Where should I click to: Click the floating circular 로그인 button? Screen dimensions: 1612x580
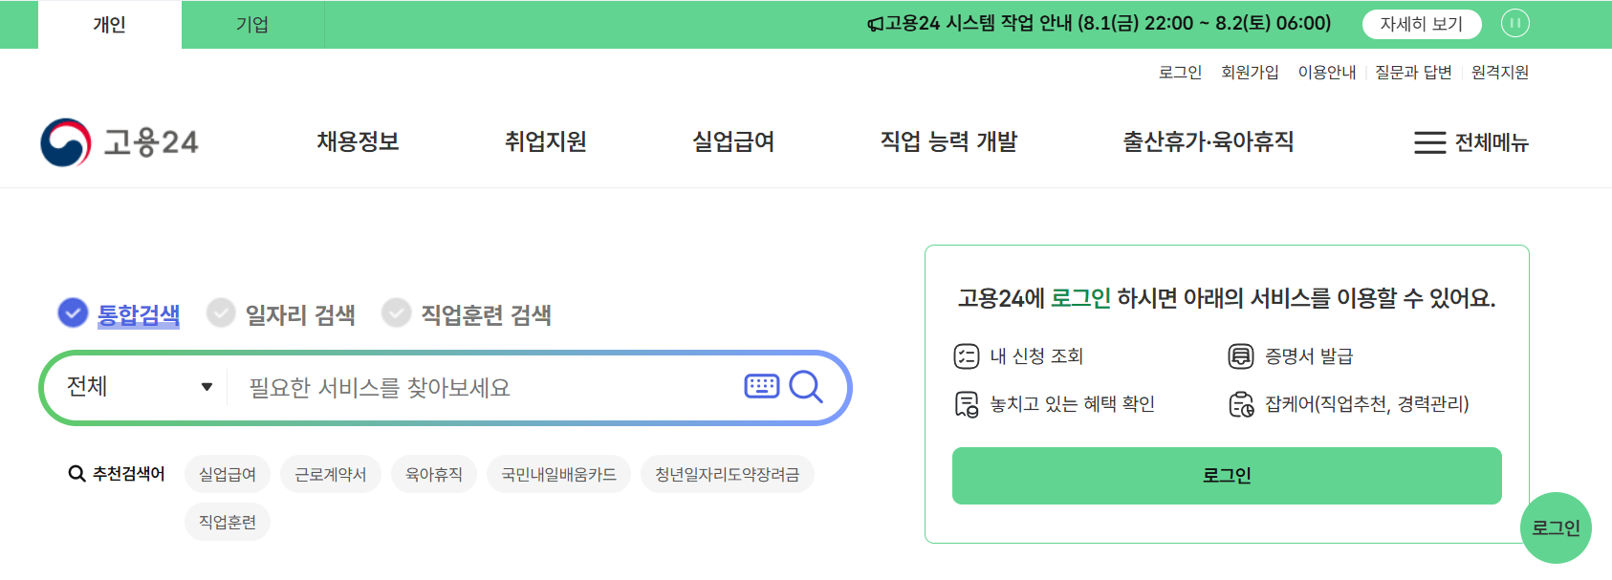[1557, 526]
